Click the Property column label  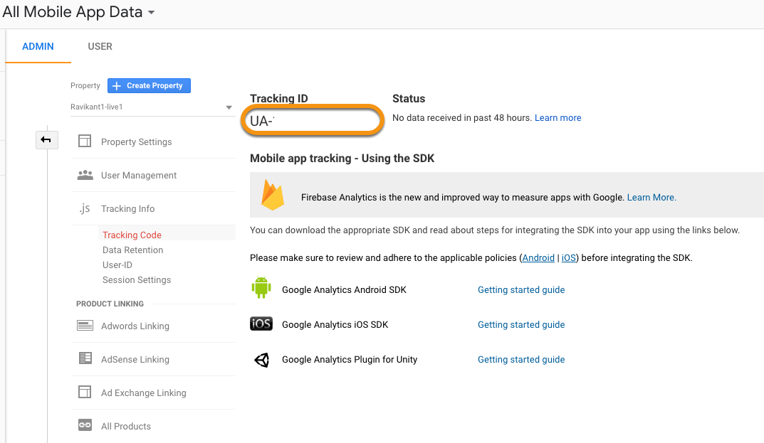[85, 85]
